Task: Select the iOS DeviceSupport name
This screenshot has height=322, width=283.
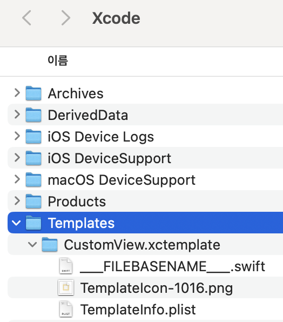Action: 110,158
